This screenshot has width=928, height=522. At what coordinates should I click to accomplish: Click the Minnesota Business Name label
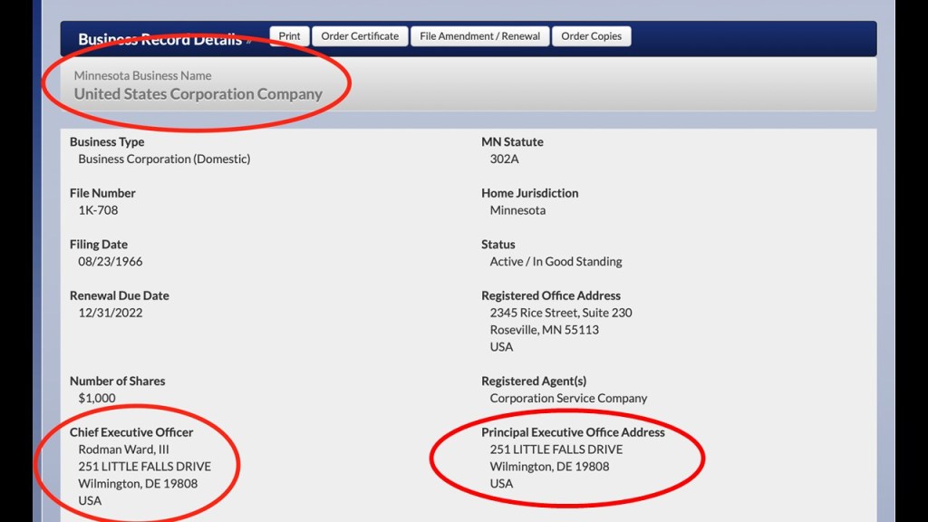pyautogui.click(x=142, y=75)
